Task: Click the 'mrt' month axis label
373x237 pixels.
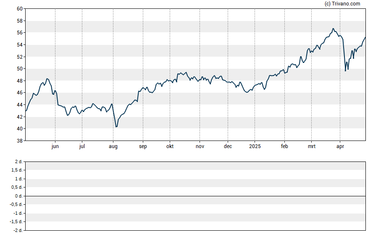Action: 311,146
